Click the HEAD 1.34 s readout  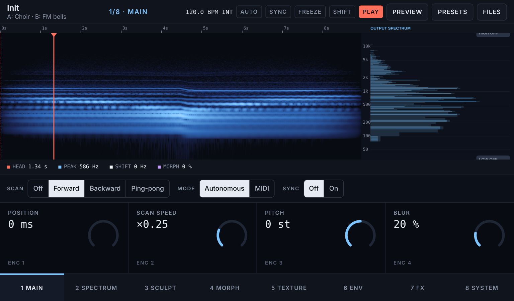(x=27, y=167)
